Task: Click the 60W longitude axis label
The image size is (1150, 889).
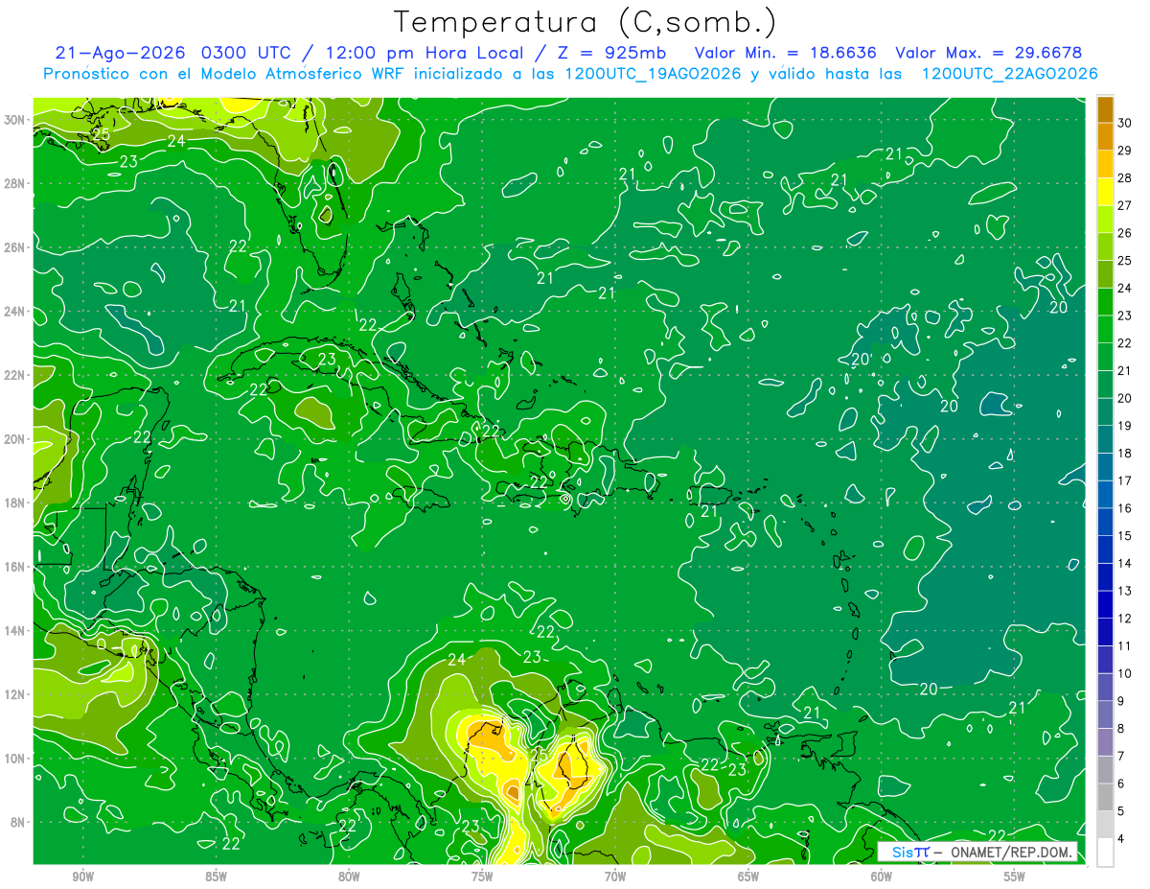Action: [x=882, y=876]
